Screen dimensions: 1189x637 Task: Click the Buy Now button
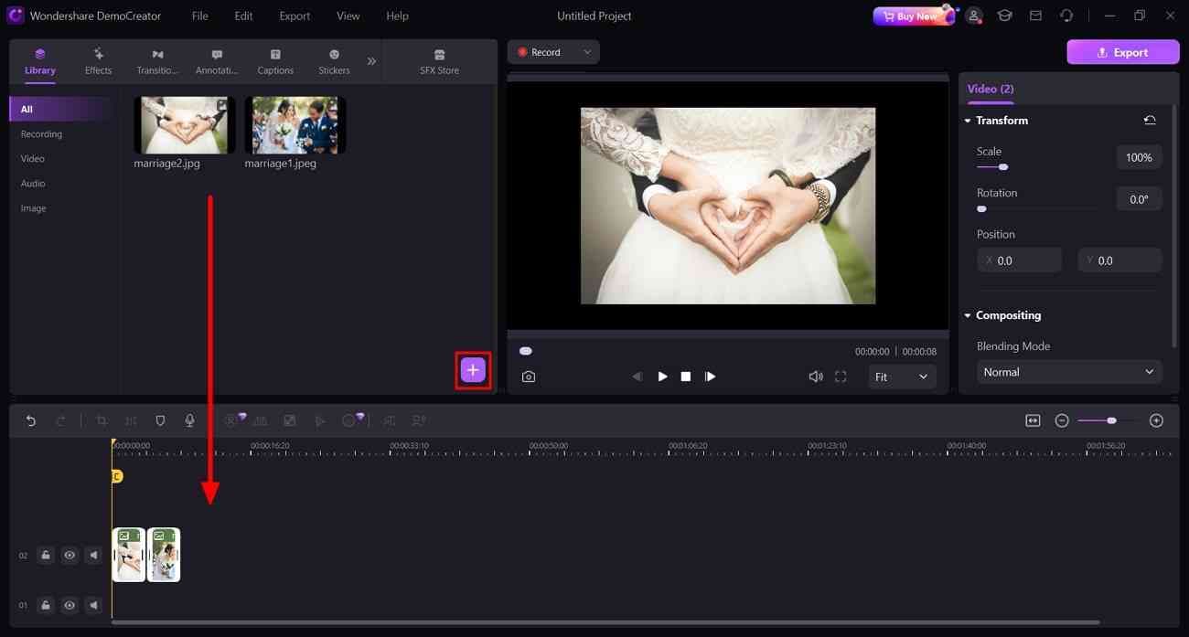pyautogui.click(x=912, y=16)
